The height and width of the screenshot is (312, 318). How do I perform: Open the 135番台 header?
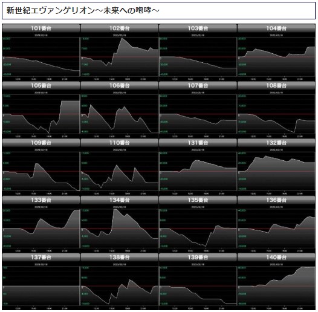tap(198, 200)
